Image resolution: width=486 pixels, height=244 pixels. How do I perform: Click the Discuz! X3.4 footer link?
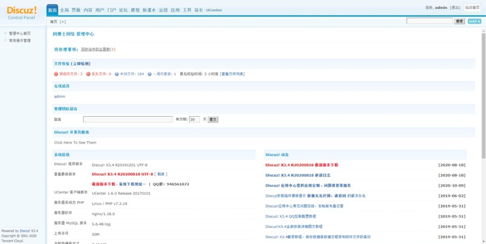point(29,231)
